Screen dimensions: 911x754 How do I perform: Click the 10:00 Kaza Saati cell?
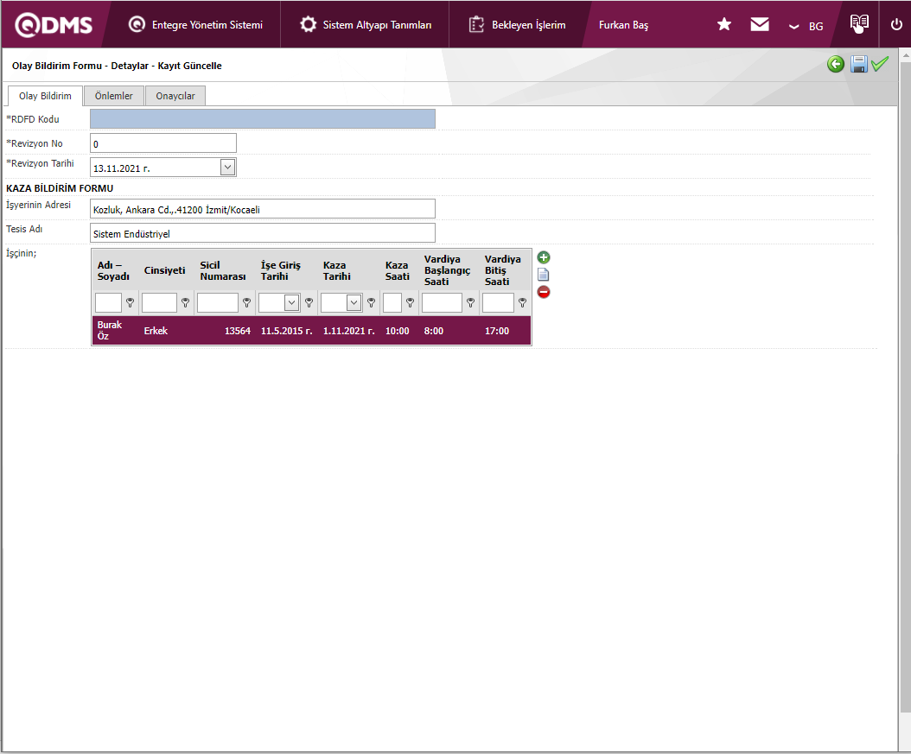point(398,331)
